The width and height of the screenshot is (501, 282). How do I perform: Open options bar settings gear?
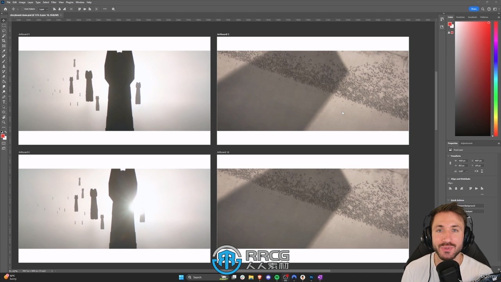114,9
